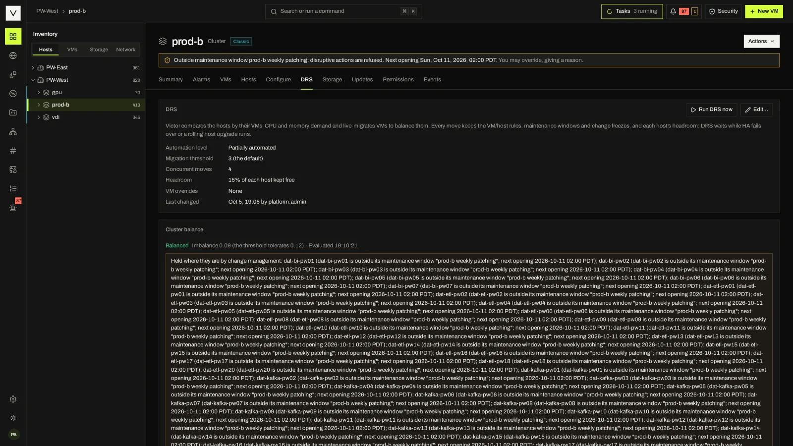
Task: Open the Configure tab of prod-b
Action: [x=278, y=80]
